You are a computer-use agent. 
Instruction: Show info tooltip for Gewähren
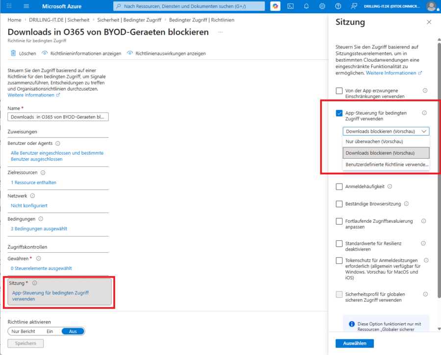39,259
